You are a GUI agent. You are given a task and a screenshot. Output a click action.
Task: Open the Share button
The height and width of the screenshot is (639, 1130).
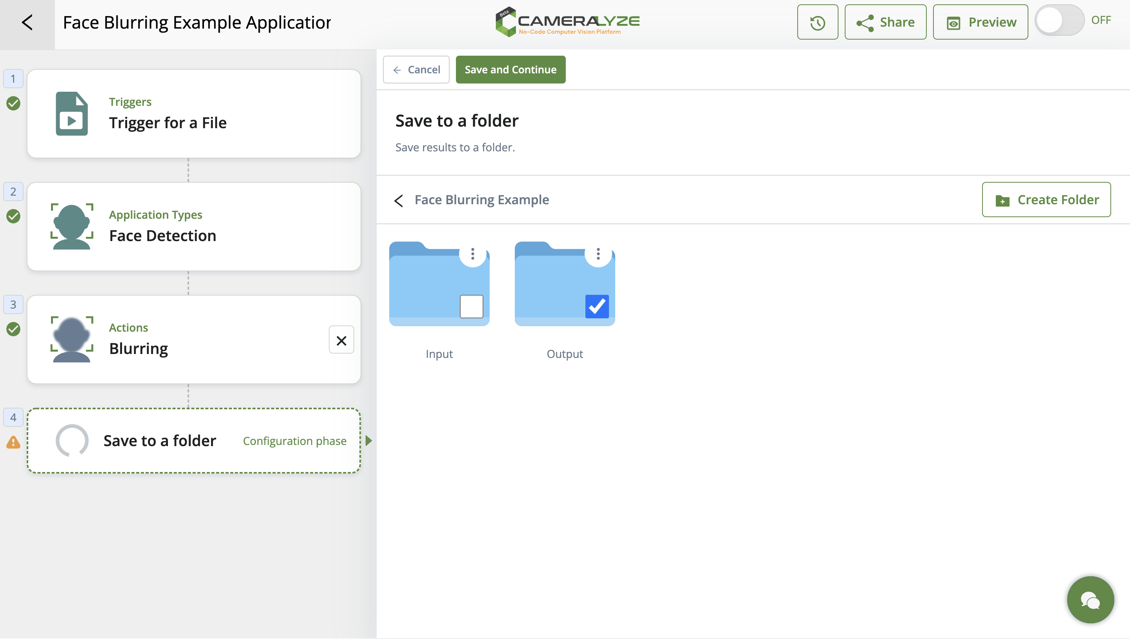point(886,22)
